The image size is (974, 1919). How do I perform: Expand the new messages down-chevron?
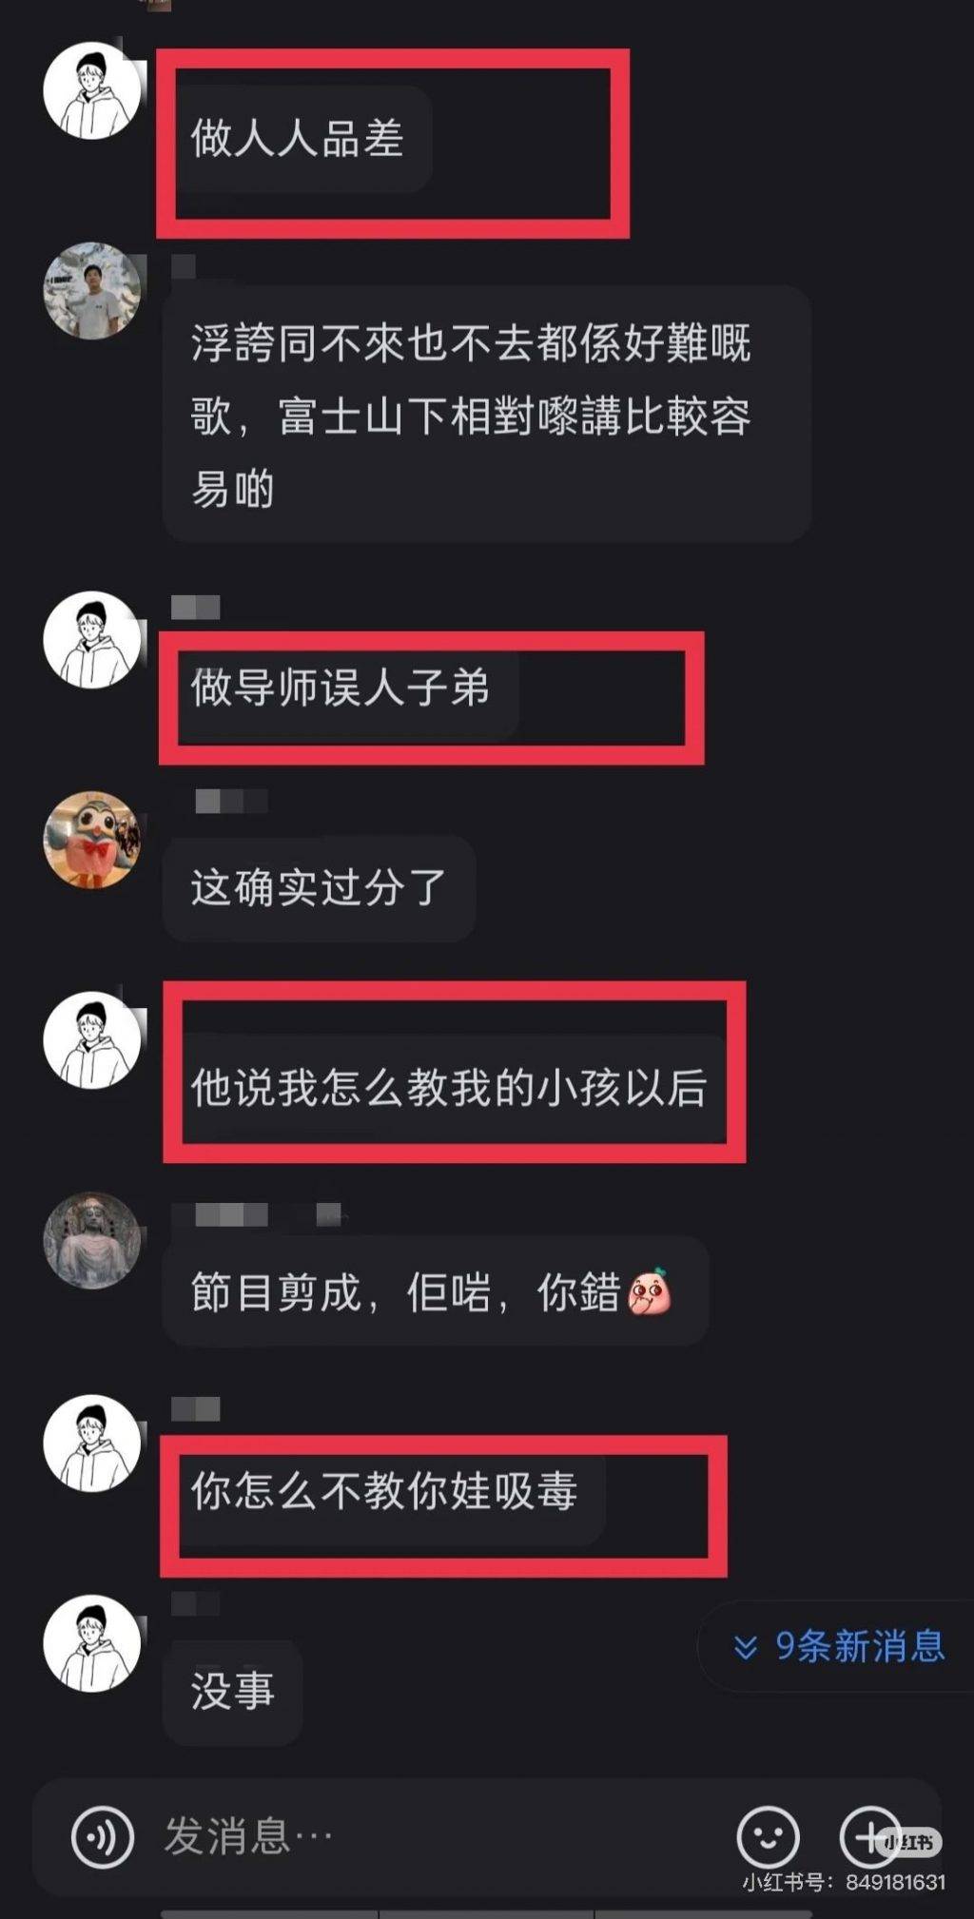click(746, 1647)
